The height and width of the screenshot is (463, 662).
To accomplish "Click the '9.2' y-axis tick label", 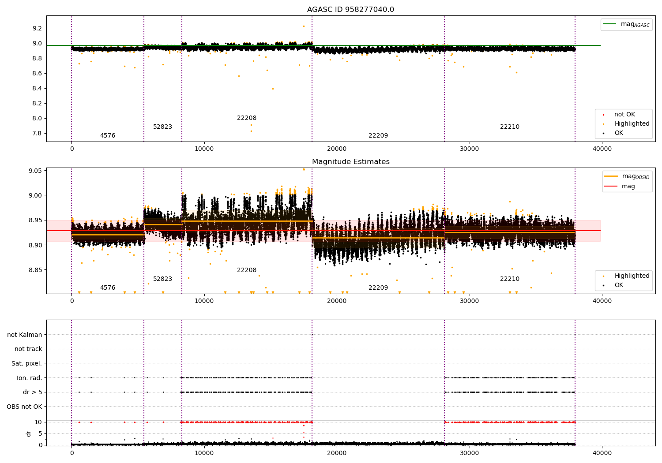I will tap(37, 28).
